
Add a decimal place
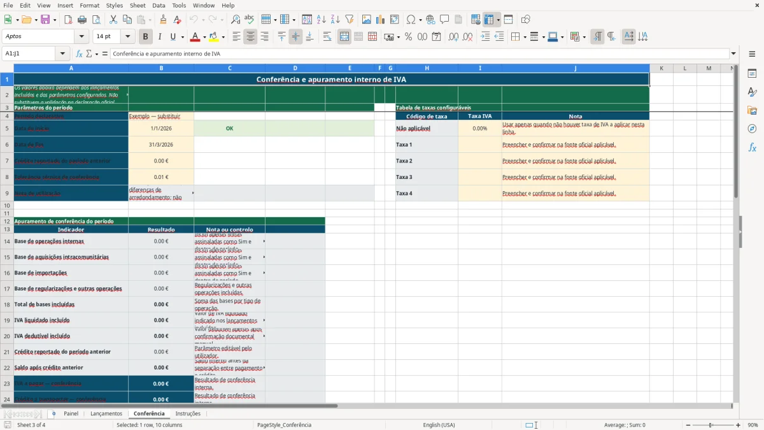pyautogui.click(x=453, y=37)
